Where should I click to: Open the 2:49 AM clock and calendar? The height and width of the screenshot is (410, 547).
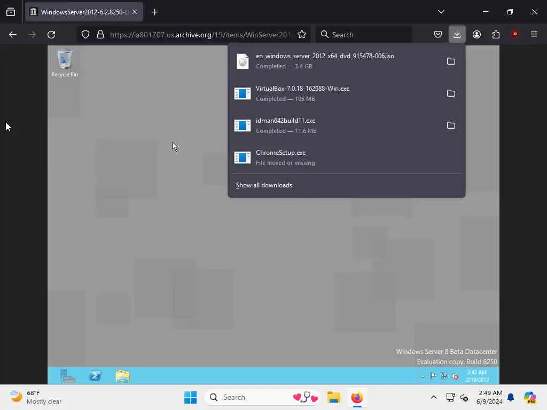point(490,397)
